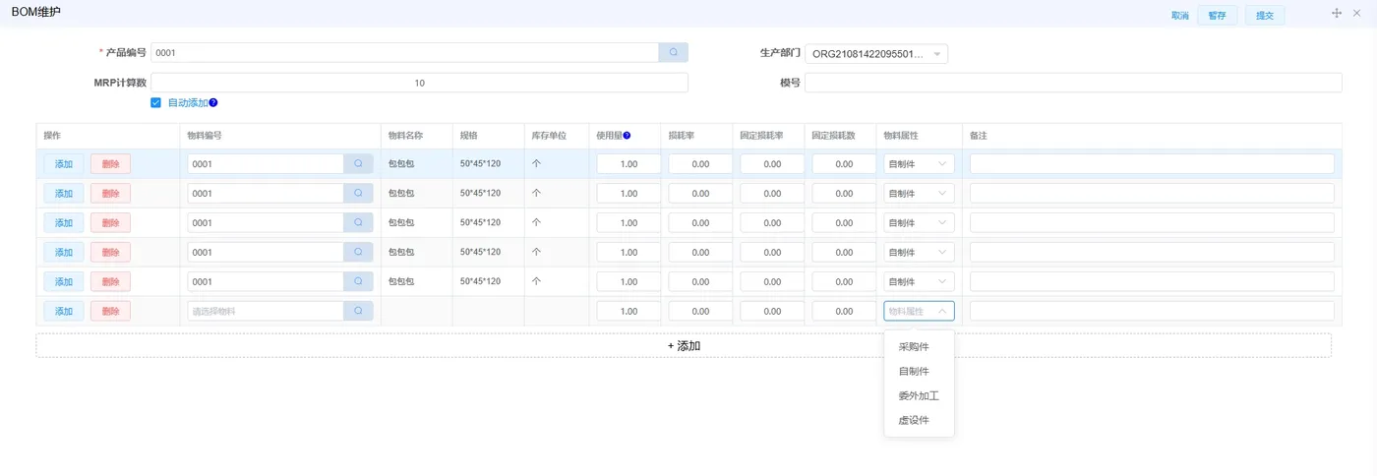This screenshot has width=1377, height=476.
Task: Click search icon in the highlighted blue row
Action: coord(358,164)
